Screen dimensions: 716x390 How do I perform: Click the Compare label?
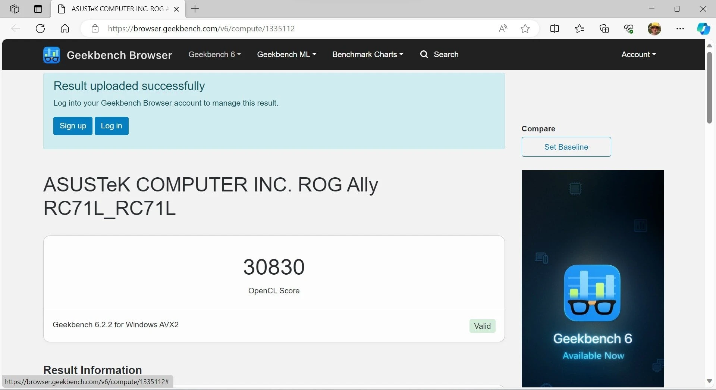click(x=538, y=129)
